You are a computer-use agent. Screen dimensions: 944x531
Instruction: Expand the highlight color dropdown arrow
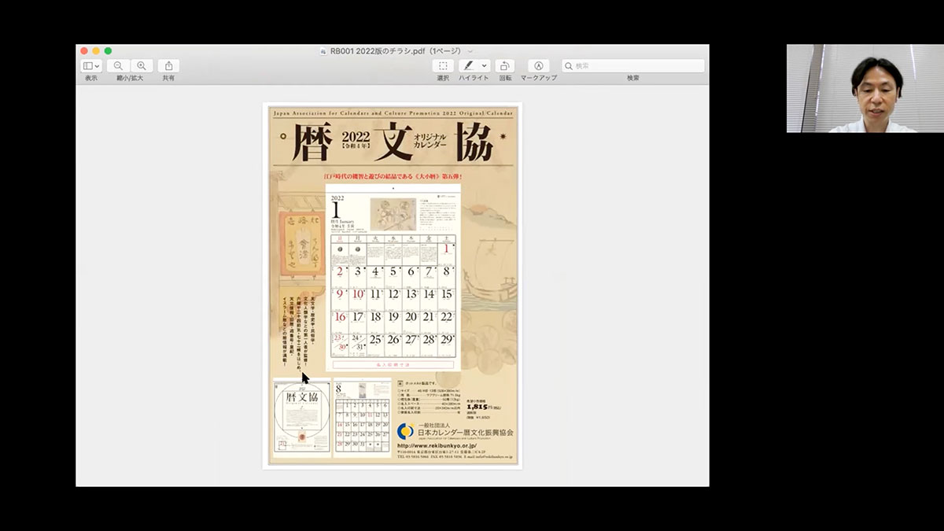[x=485, y=66]
